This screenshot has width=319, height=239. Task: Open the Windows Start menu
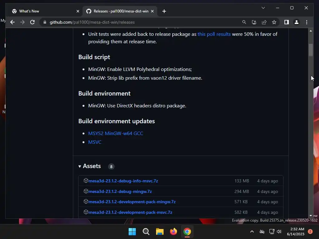pyautogui.click(x=132, y=232)
